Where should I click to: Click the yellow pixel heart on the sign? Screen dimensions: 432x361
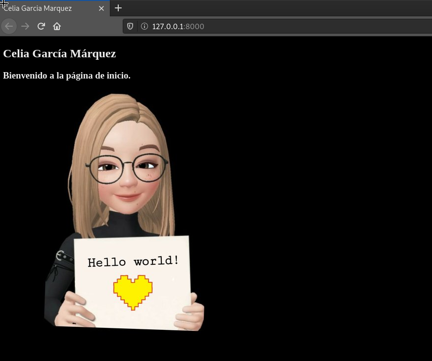pyautogui.click(x=133, y=291)
